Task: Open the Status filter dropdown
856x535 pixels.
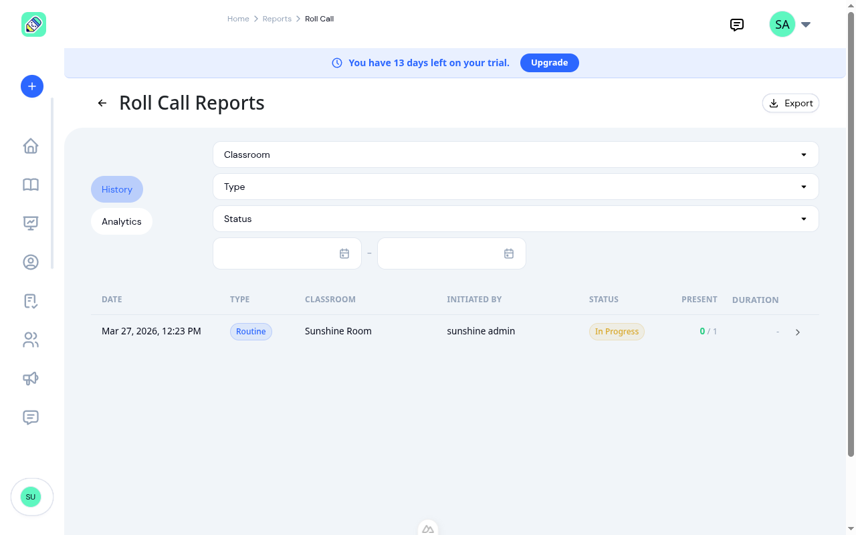Action: [516, 219]
